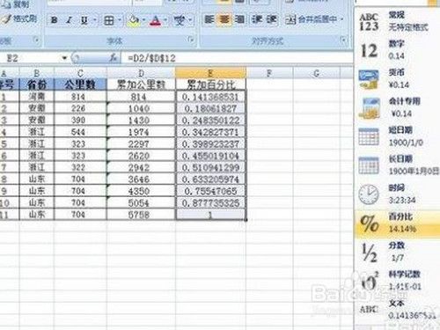
Task: Decrease indent icon
Action: (257, 19)
